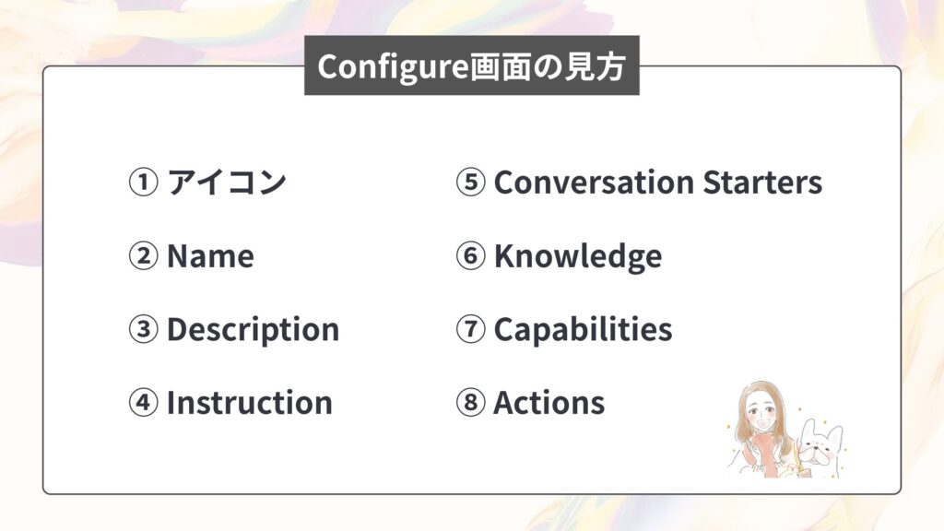Click the white dog illustration
The width and height of the screenshot is (944, 531).
(x=820, y=448)
